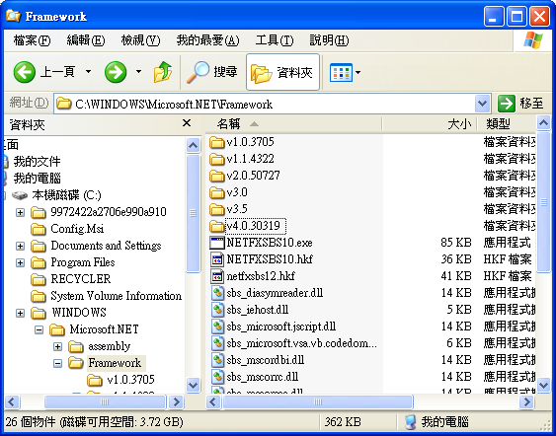Click the 41 KB size of netfxsbs12.hkf
This screenshot has width=556, height=436.
(x=456, y=276)
